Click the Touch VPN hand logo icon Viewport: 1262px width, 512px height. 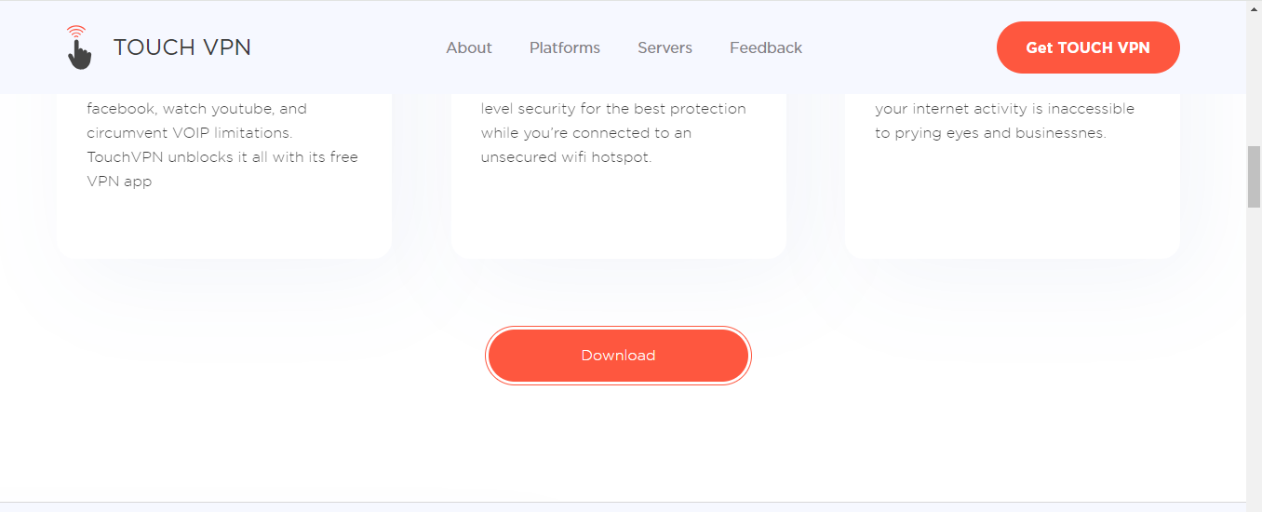point(80,47)
